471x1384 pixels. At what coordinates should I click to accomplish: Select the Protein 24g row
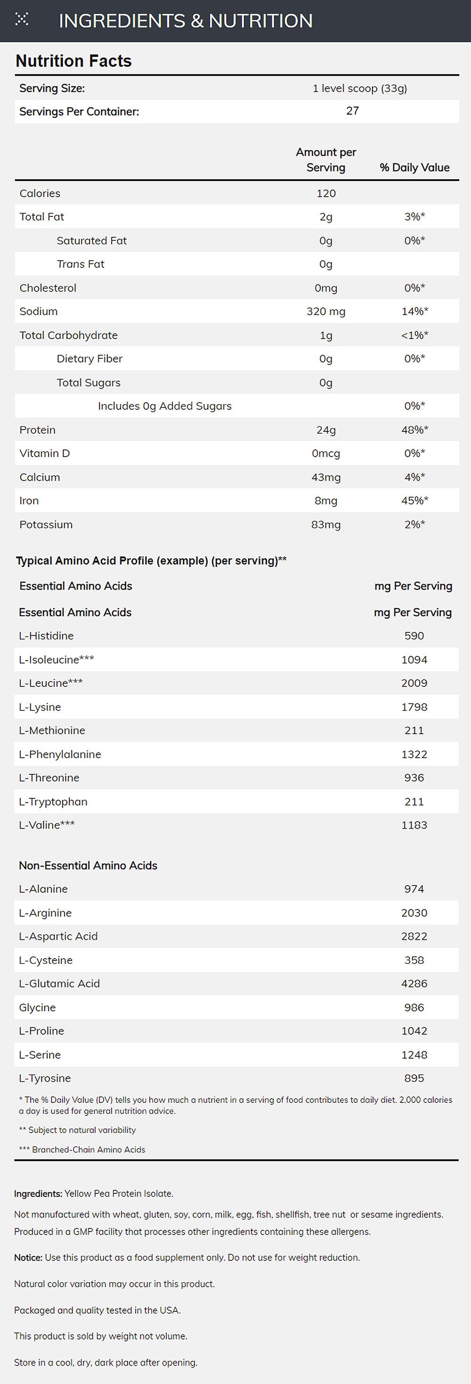[x=236, y=429]
